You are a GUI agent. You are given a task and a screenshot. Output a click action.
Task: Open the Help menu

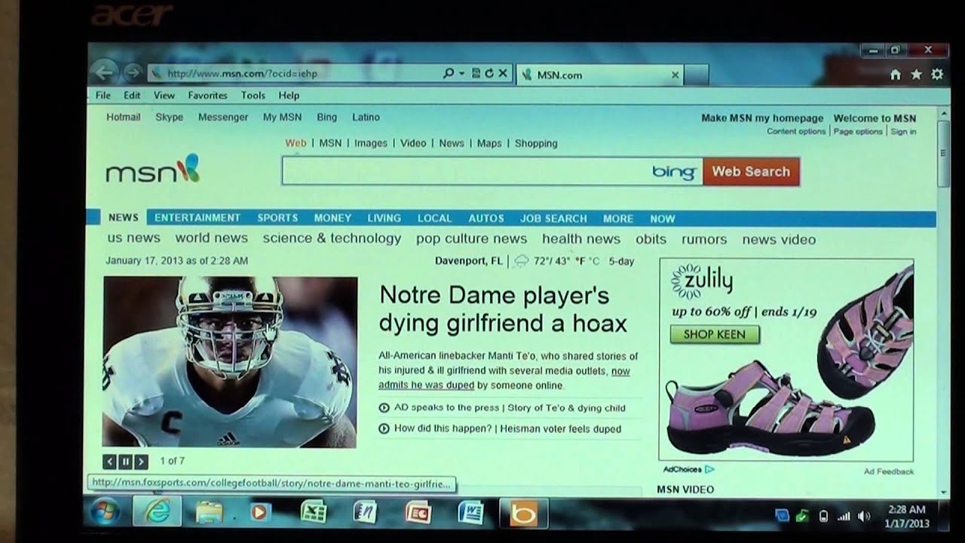point(289,95)
